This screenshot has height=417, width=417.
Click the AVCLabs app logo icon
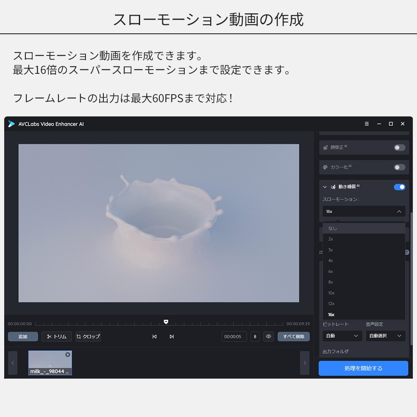11,124
